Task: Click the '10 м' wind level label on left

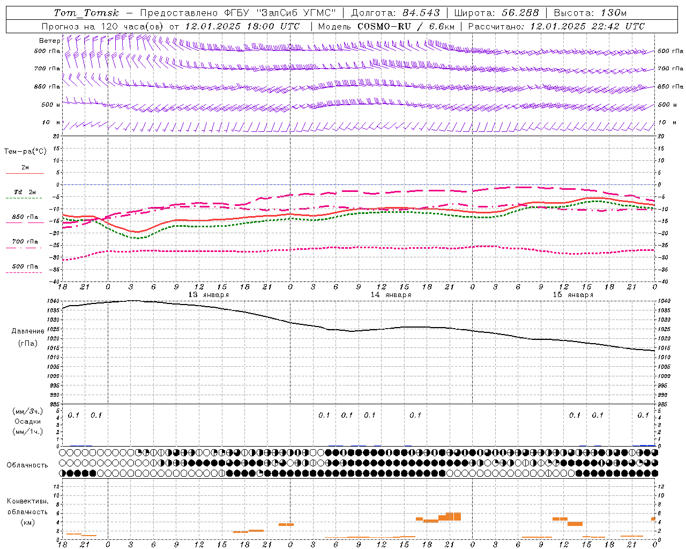Action: (51, 122)
